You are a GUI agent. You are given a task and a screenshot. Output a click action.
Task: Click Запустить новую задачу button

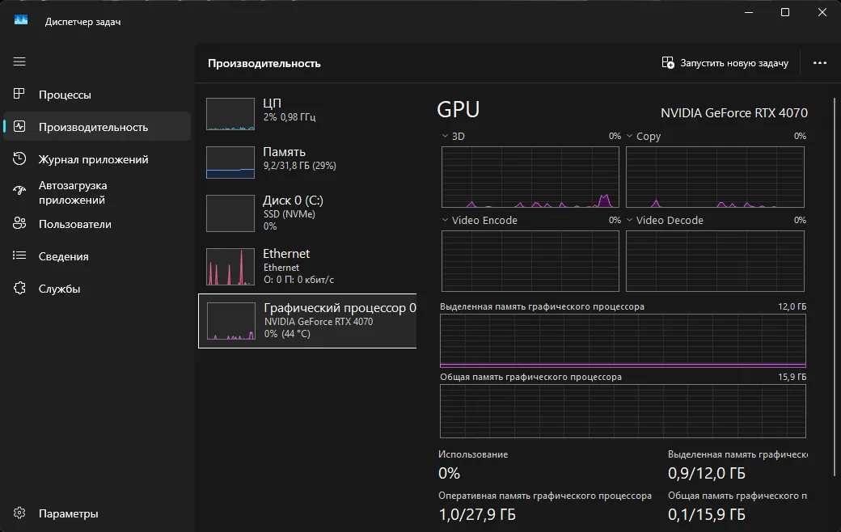tap(725, 63)
